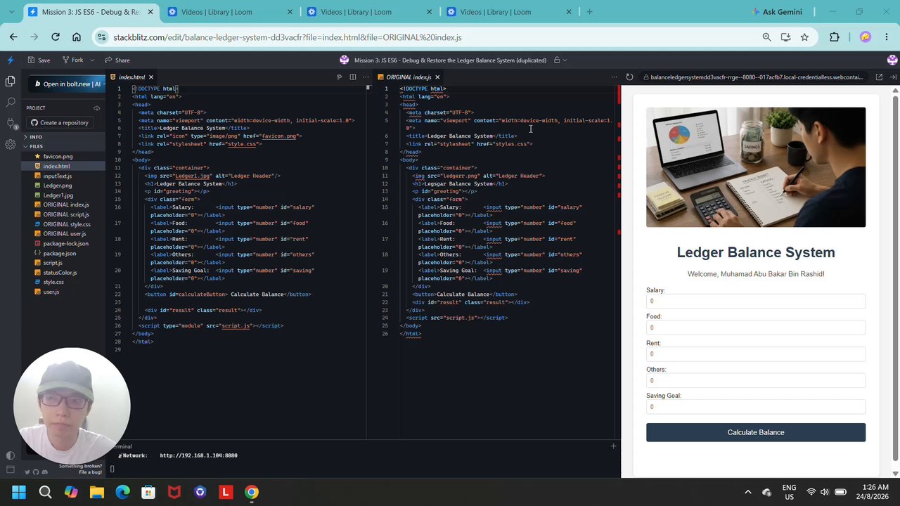Screen dimensions: 900x506
Task: Click the format document icon in left editor
Action: [339, 77]
